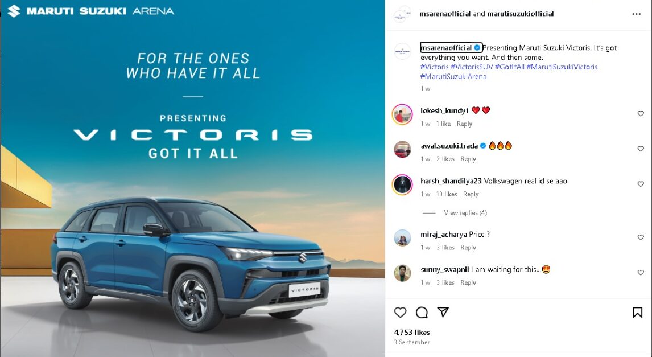Open 13 likes on harsh_shandilya23 comment
The image size is (652, 357).
(446, 194)
